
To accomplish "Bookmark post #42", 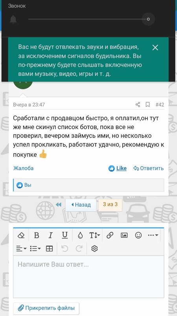I will point(148,105).
